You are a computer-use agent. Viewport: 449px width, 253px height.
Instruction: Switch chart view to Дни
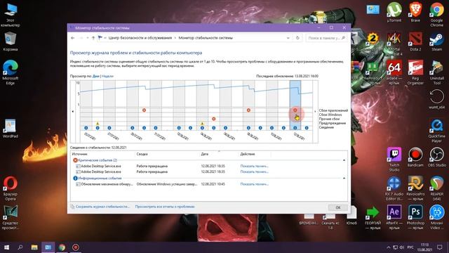(x=96, y=76)
